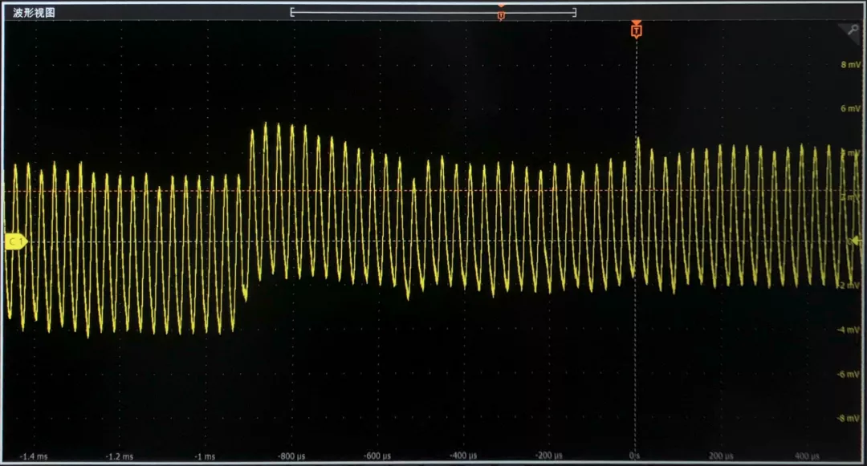Click the record overview bar line
This screenshot has width=867, height=466.
coord(433,12)
